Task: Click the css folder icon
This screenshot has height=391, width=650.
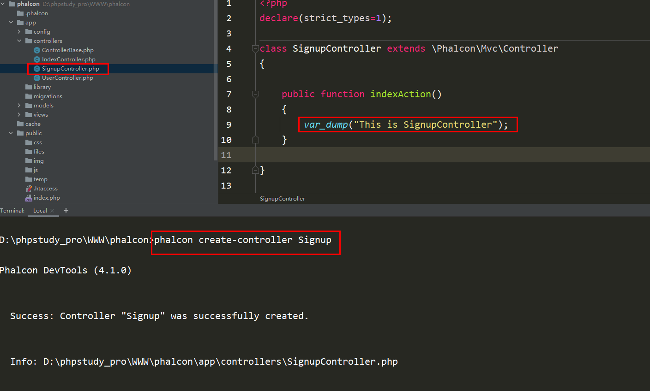Action: coord(29,142)
